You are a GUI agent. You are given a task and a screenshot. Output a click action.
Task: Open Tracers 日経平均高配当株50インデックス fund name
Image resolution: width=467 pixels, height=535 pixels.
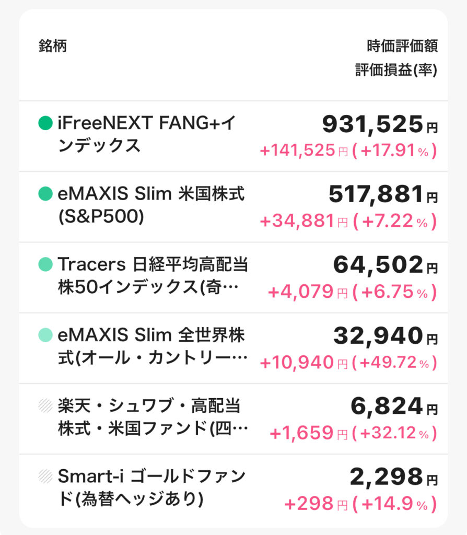click(x=153, y=276)
